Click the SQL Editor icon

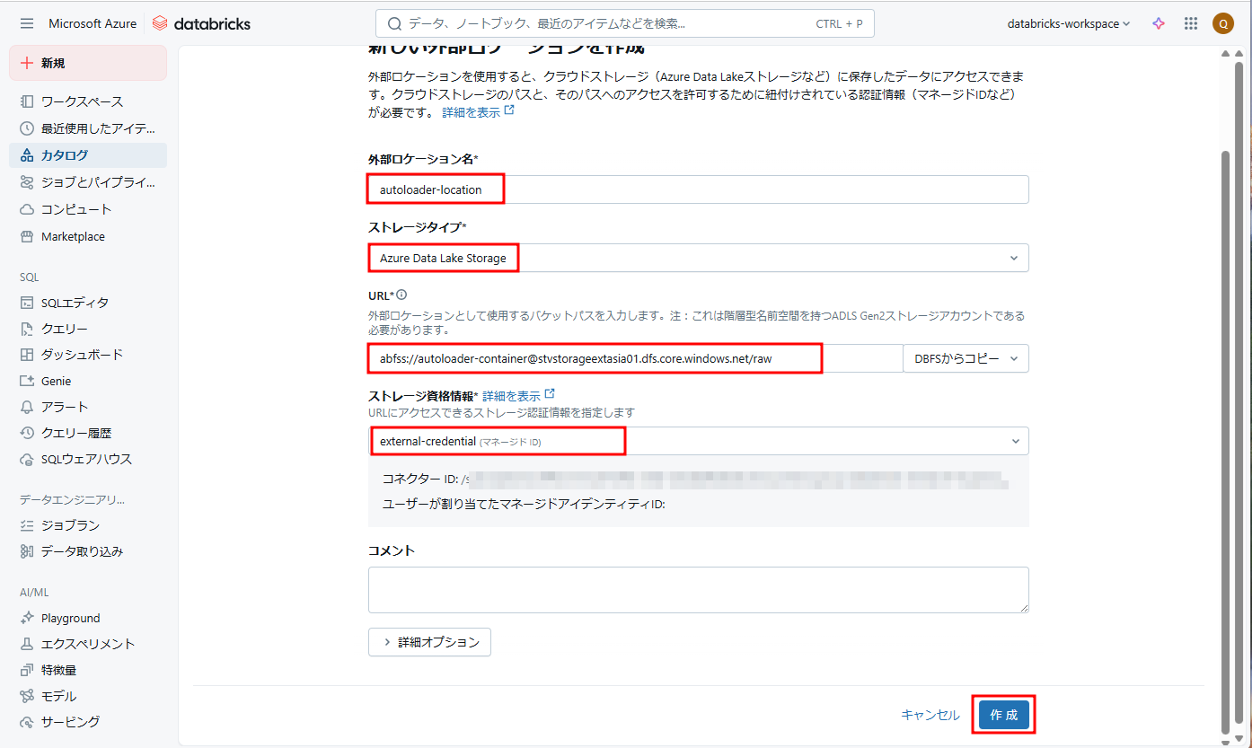(x=27, y=303)
